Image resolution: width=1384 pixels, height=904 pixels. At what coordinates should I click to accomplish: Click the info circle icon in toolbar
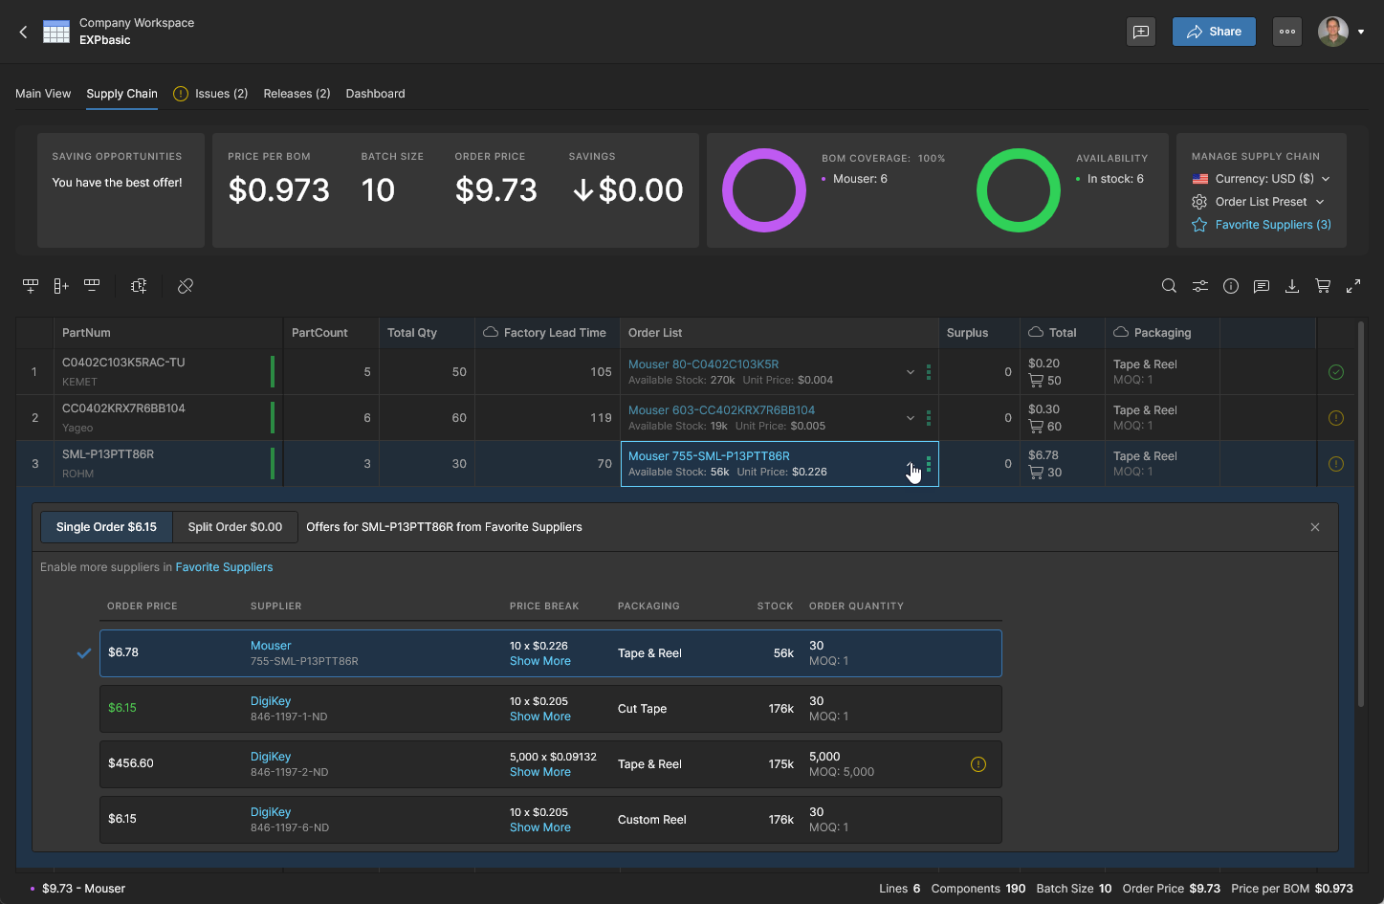1231,286
